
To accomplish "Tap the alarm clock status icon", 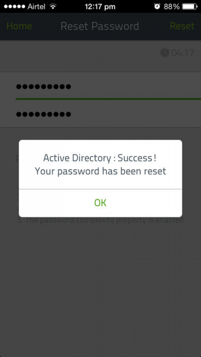I will pos(157,6).
